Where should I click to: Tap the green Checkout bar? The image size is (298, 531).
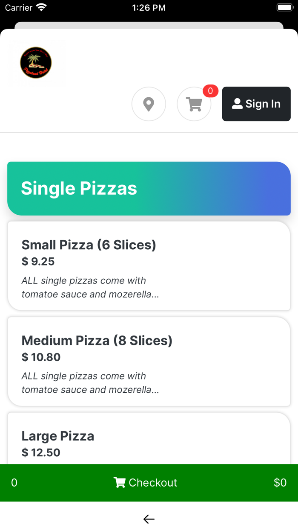(149, 482)
